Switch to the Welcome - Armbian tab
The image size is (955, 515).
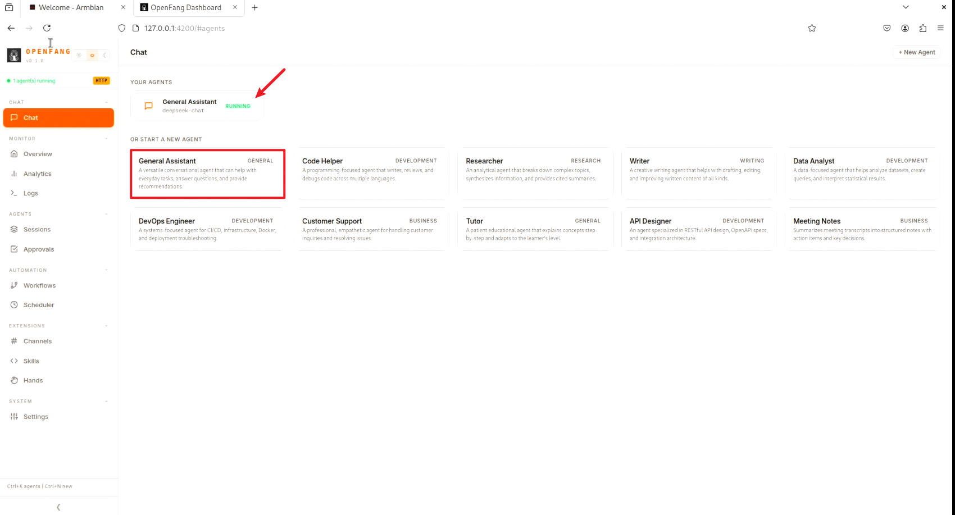pyautogui.click(x=71, y=7)
